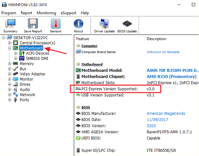Image resolution: width=199 pixels, height=156 pixels.
Task: Select the Video Adapter tree label
Action: tap(32, 74)
